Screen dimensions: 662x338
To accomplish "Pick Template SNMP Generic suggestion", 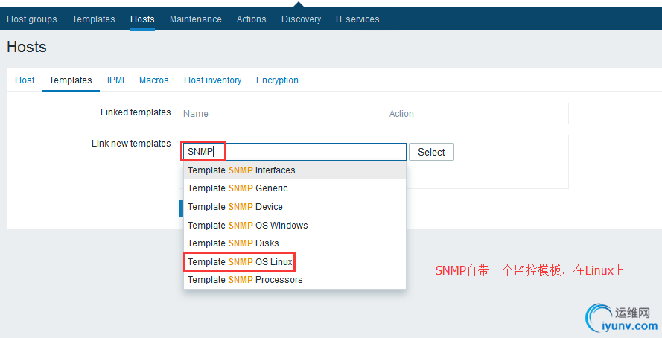I will (x=238, y=188).
